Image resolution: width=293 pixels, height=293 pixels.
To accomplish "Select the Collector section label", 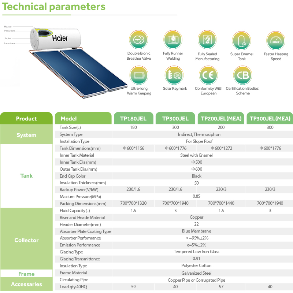I will coord(26,240).
